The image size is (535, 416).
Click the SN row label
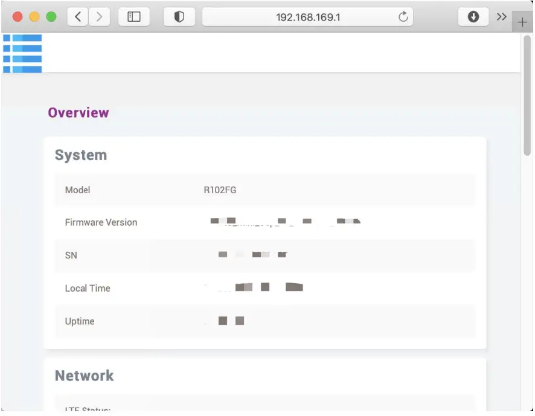tap(71, 255)
